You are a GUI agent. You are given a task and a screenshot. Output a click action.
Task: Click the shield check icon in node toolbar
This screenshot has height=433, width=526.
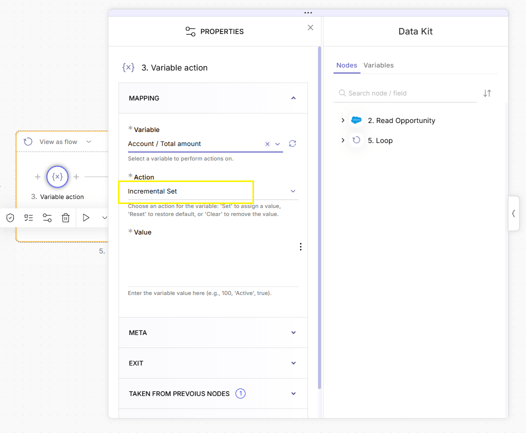tap(10, 217)
